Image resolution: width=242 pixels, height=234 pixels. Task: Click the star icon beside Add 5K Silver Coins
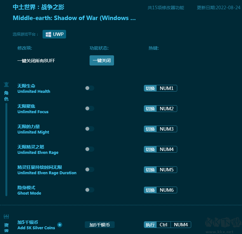tap(60, 225)
